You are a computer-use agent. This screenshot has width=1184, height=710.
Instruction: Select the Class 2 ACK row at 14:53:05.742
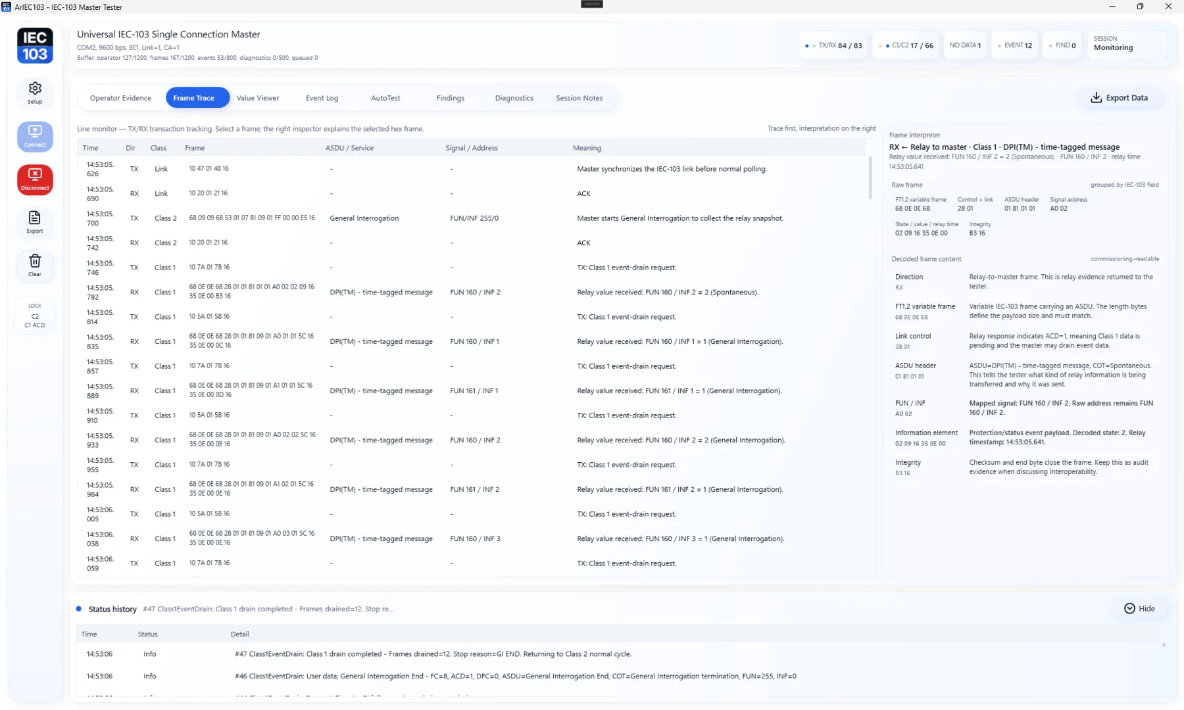[x=474, y=243]
